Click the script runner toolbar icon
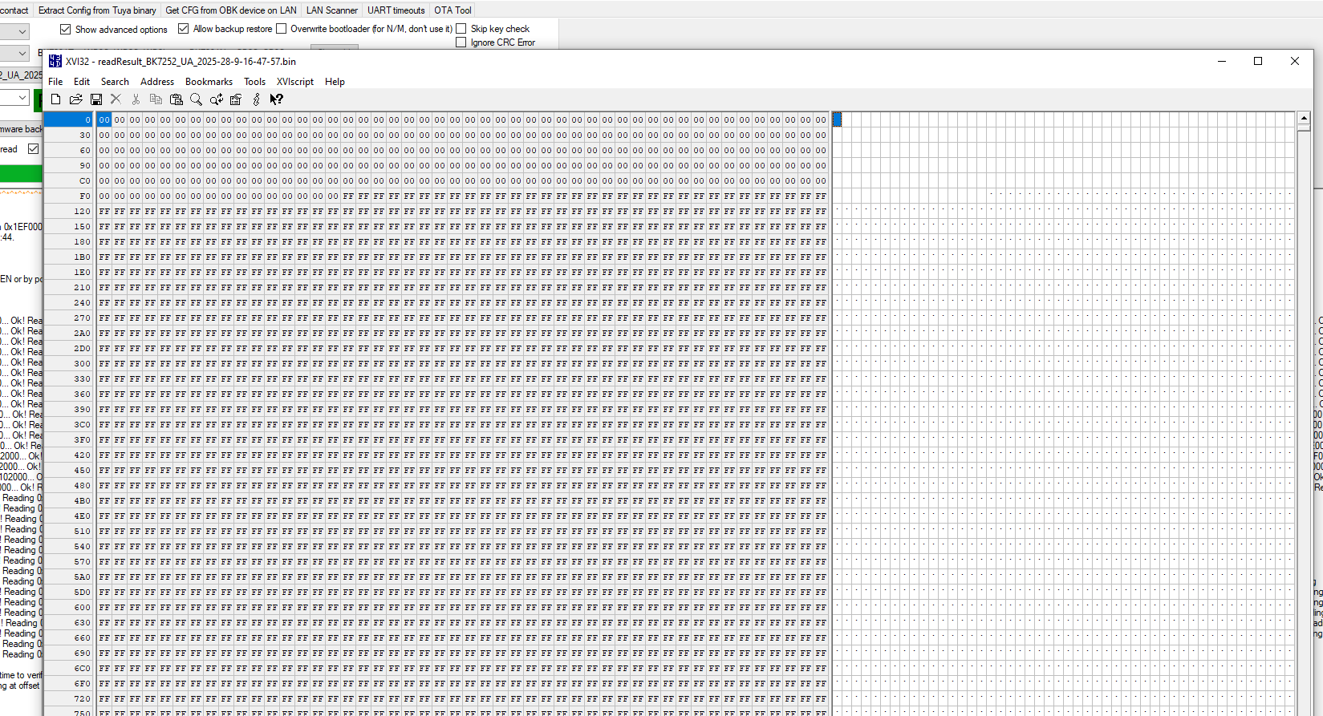This screenshot has height=716, width=1323. pyautogui.click(x=256, y=99)
